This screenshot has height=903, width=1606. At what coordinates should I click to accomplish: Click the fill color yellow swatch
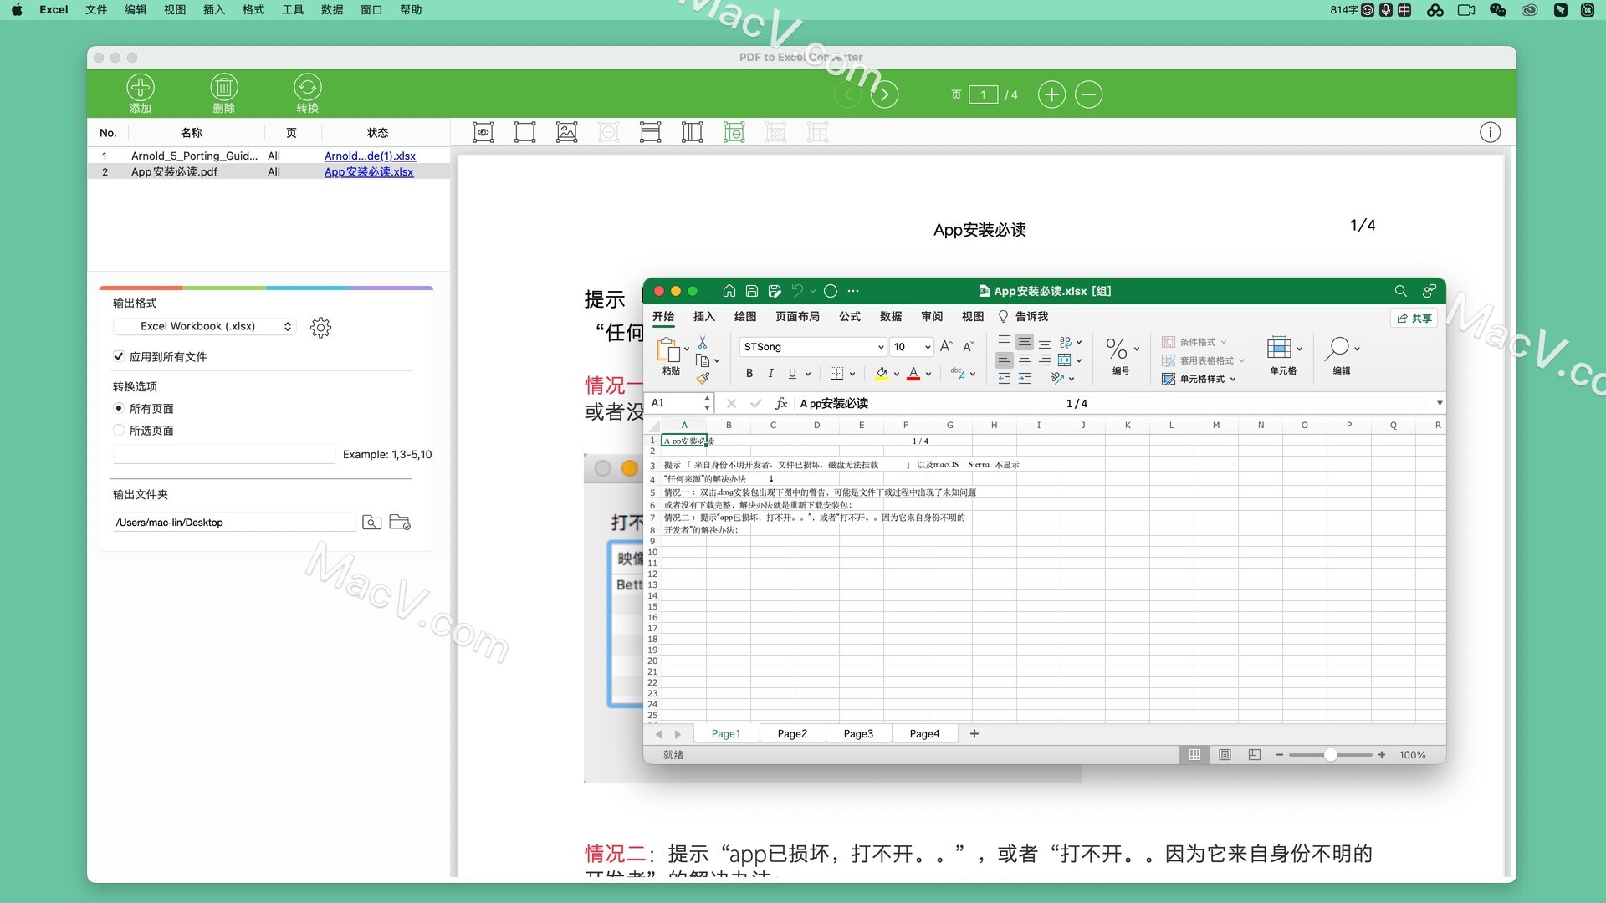882,374
